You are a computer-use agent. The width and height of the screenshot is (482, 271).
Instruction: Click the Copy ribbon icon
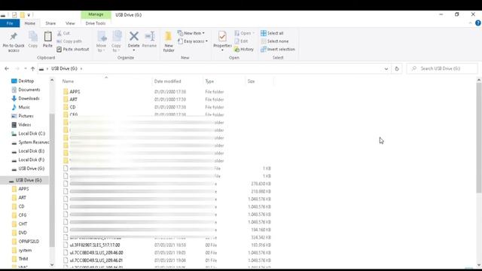33,37
